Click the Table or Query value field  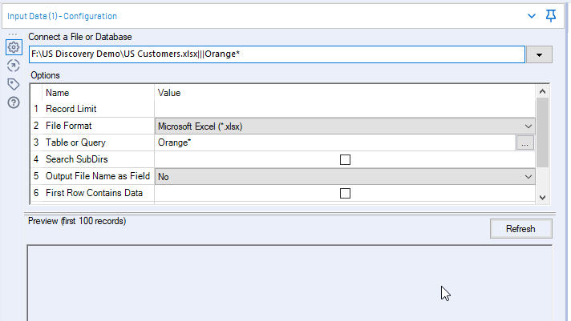pos(334,142)
